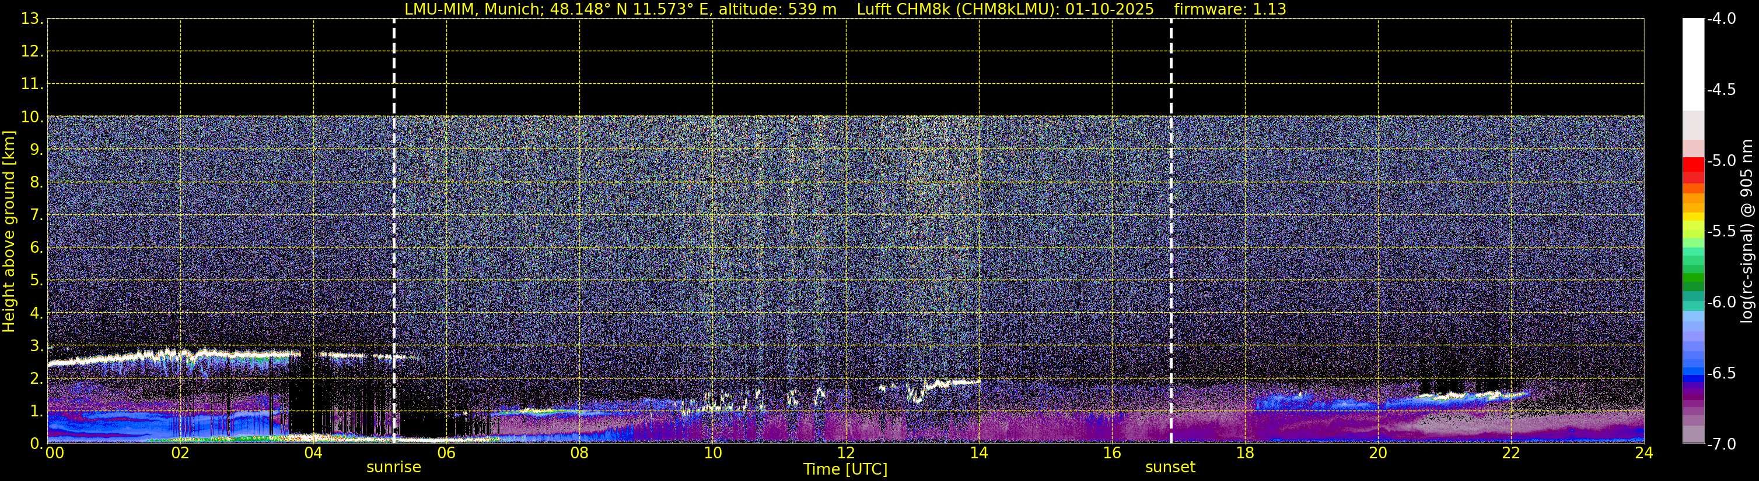Click the '6.' height axis tick label
The height and width of the screenshot is (481, 1759).
(36, 248)
